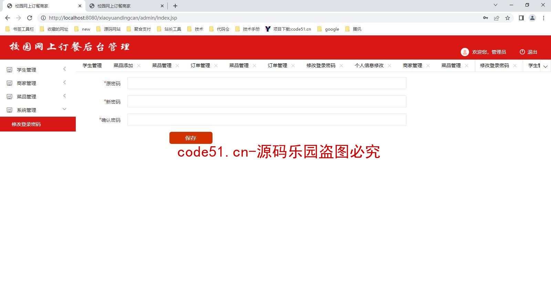Close the second 校园网上订餐商家 browser tab
This screenshot has width=551, height=296.
[x=162, y=6]
